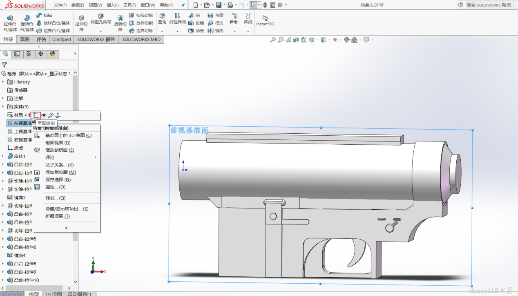
Task: Choose the 抽壳 shell tool
Action: pos(196,31)
